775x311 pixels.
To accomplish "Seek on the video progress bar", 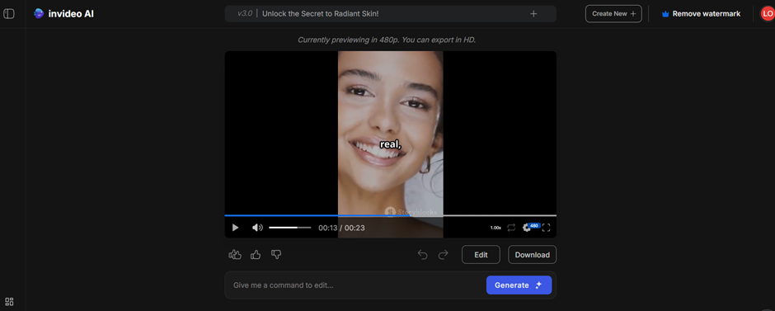I will tap(391, 215).
